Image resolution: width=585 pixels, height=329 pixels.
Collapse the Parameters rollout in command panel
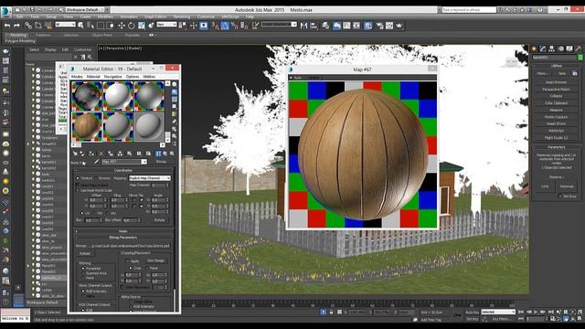tap(557, 147)
